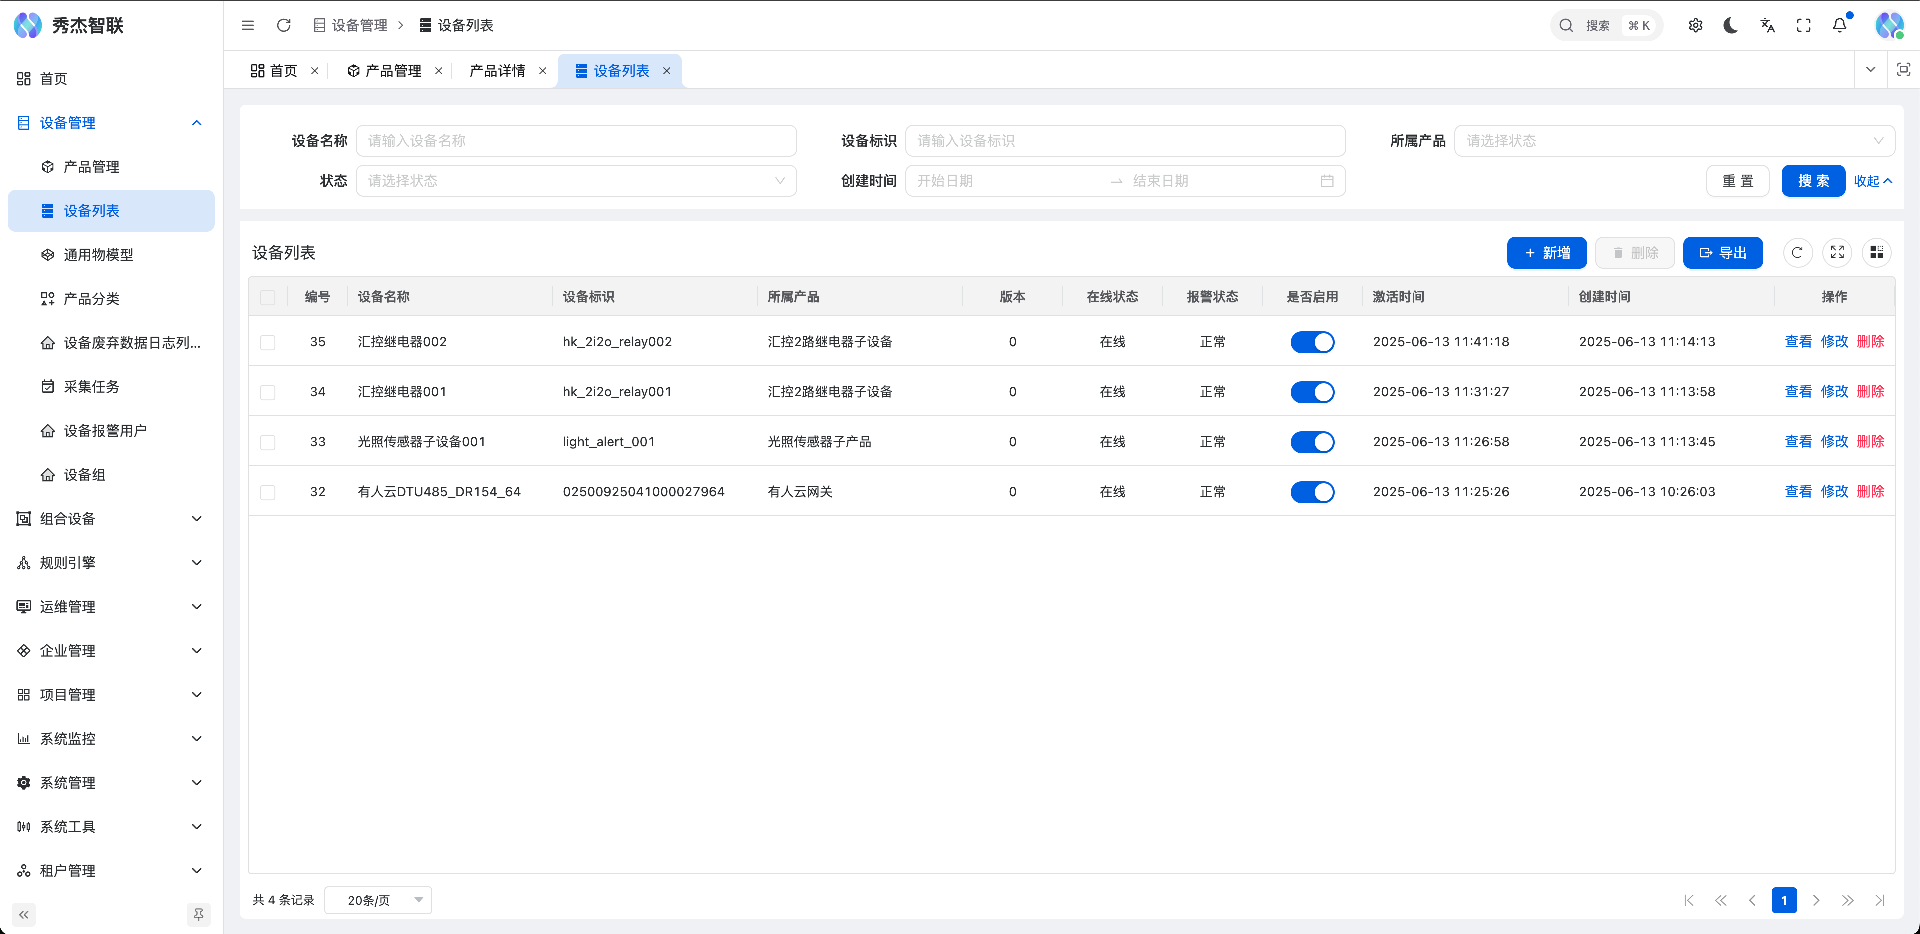This screenshot has height=934, width=1920.
Task: Click the 搜索 button
Action: click(x=1813, y=180)
